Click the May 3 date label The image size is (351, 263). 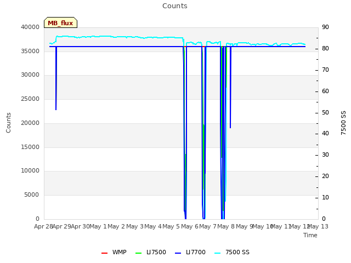point(135,226)
